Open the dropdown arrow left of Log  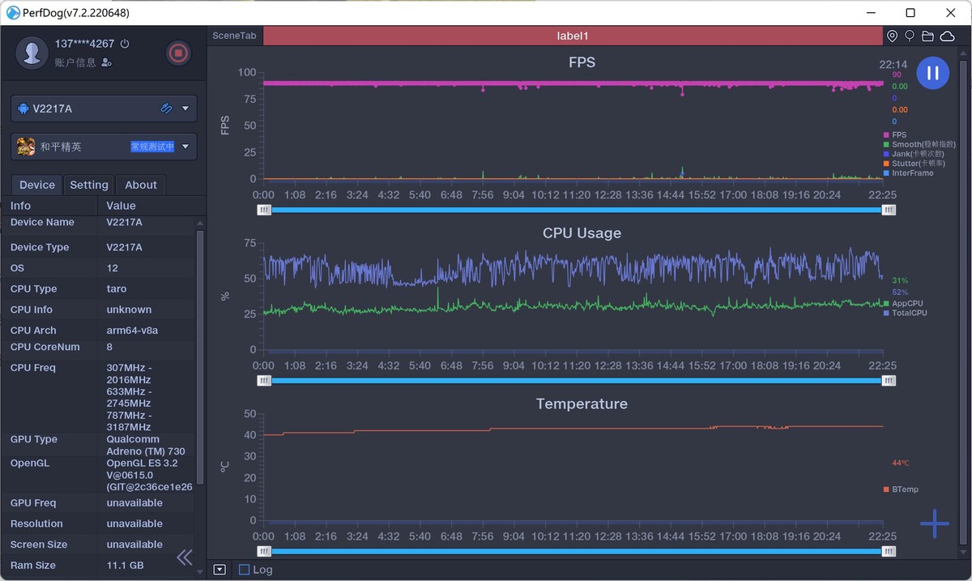[x=220, y=570]
